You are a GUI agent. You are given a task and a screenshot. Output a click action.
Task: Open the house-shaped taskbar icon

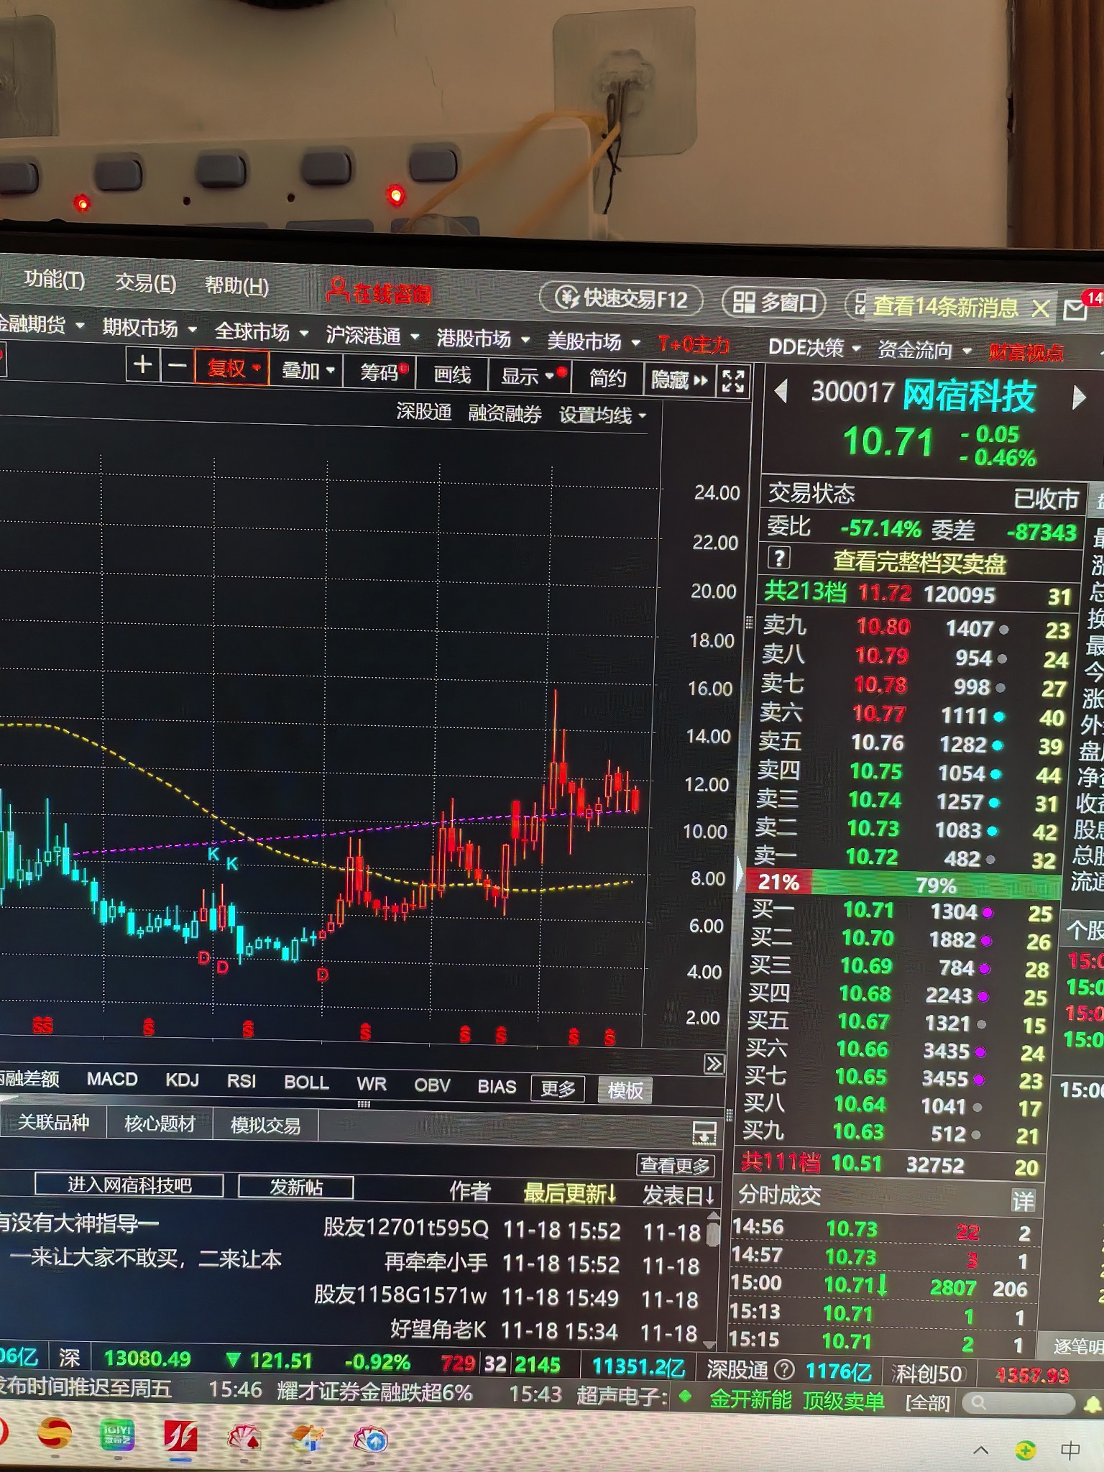(309, 1438)
